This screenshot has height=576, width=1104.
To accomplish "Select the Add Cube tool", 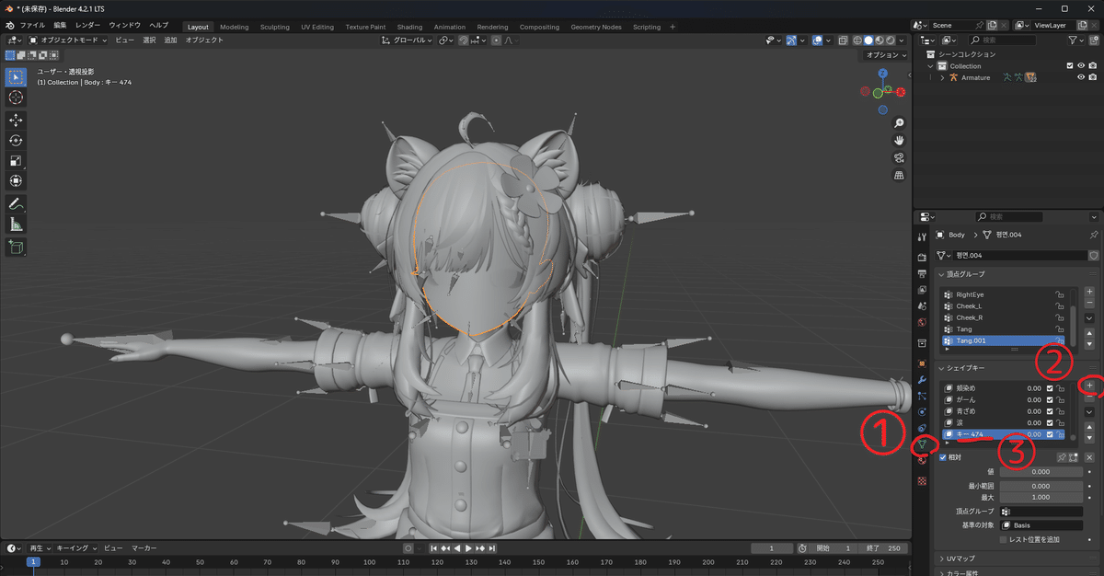I will pyautogui.click(x=16, y=247).
